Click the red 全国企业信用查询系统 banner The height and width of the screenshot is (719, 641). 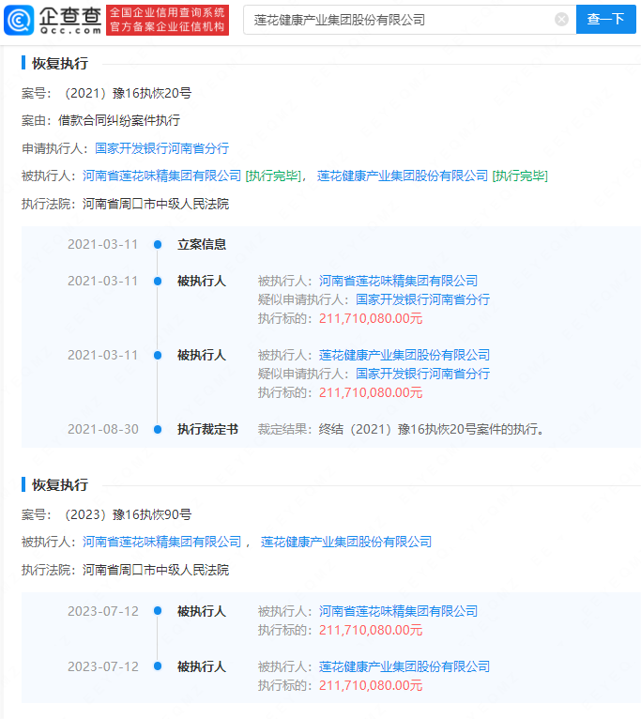pyautogui.click(x=167, y=20)
